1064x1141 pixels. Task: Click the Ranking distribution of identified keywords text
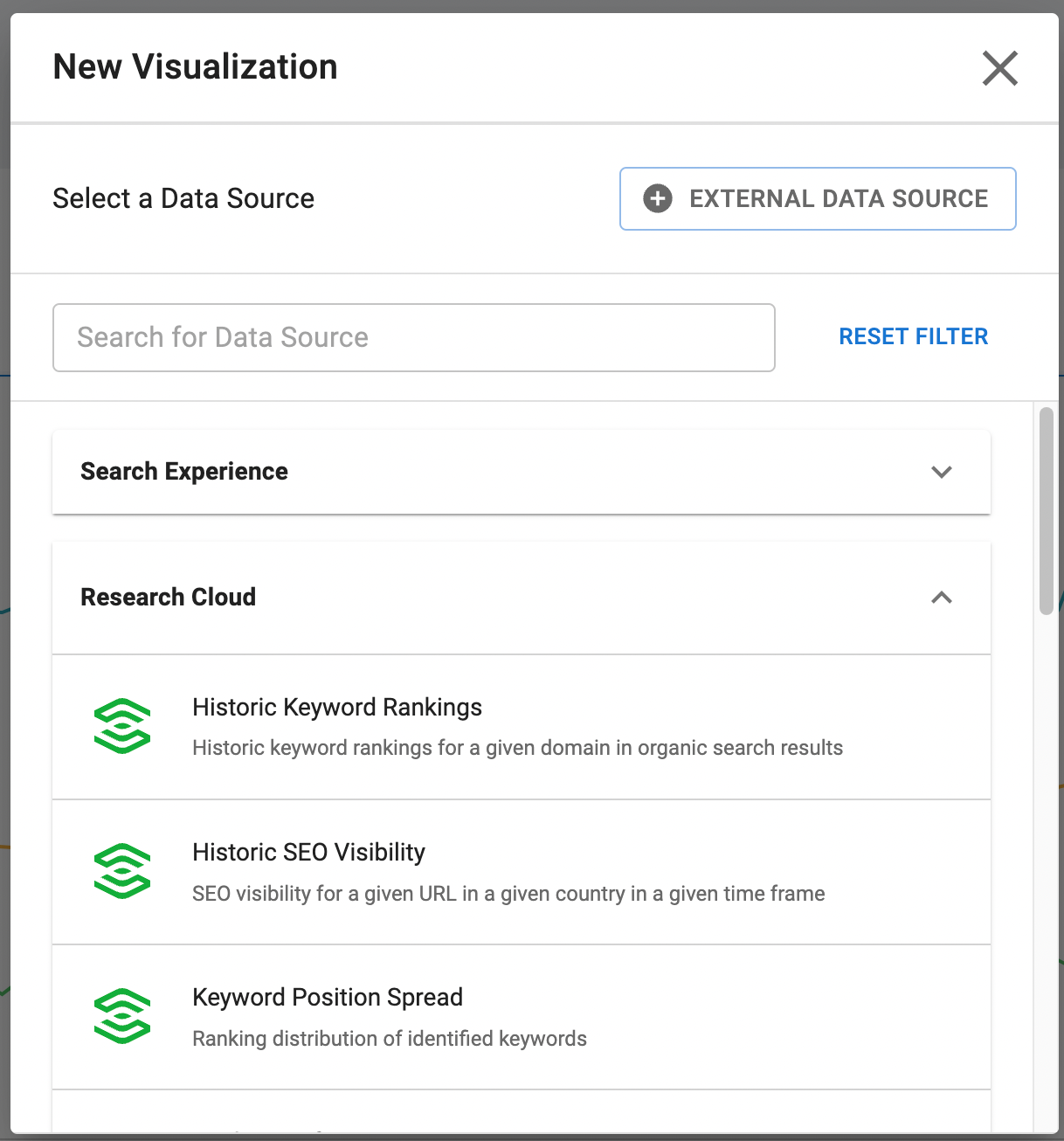click(390, 1039)
